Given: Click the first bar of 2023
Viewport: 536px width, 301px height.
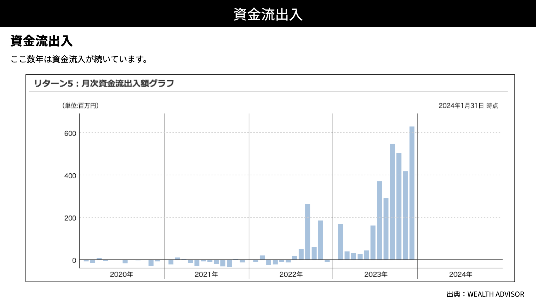Looking at the screenshot, I should click(x=341, y=242).
